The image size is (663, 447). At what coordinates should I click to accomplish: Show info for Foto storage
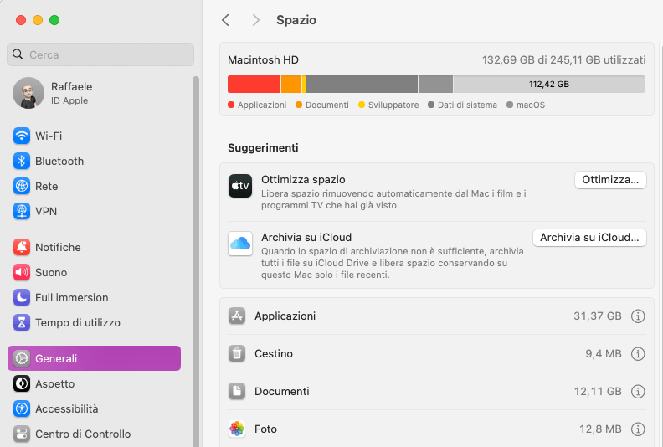point(638,429)
